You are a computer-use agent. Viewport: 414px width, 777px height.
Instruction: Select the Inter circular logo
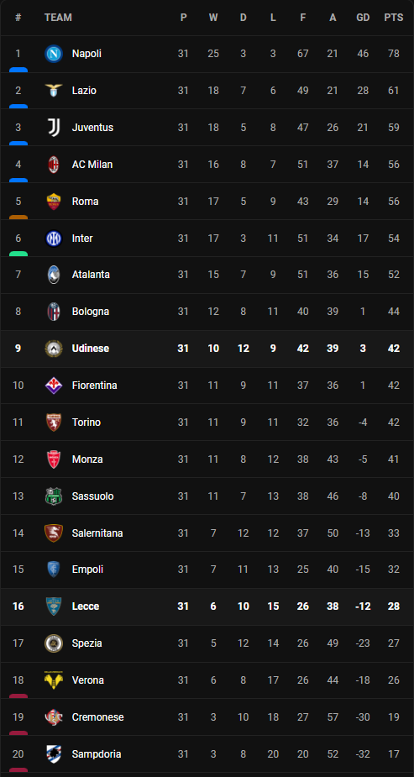click(54, 239)
